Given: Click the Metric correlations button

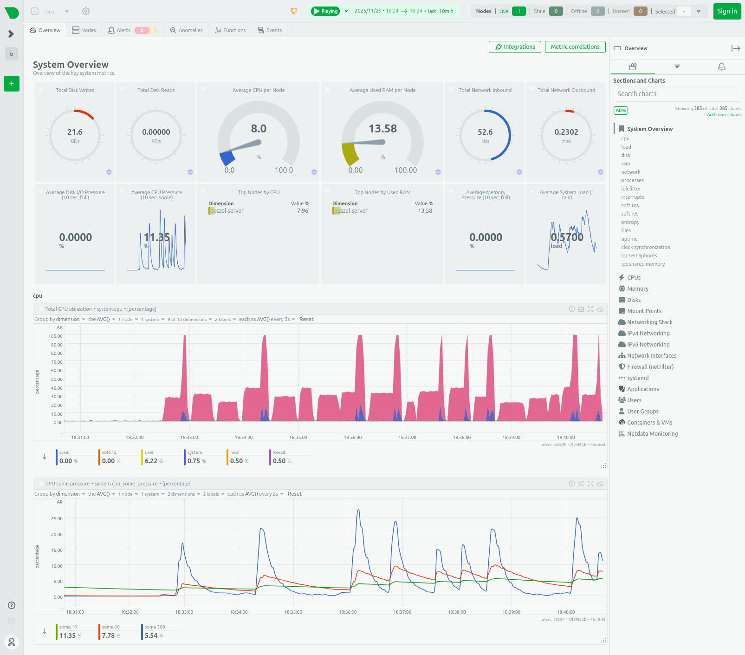Looking at the screenshot, I should click(x=575, y=47).
